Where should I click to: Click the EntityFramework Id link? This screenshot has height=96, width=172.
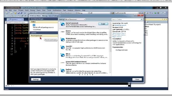(x=120, y=25)
